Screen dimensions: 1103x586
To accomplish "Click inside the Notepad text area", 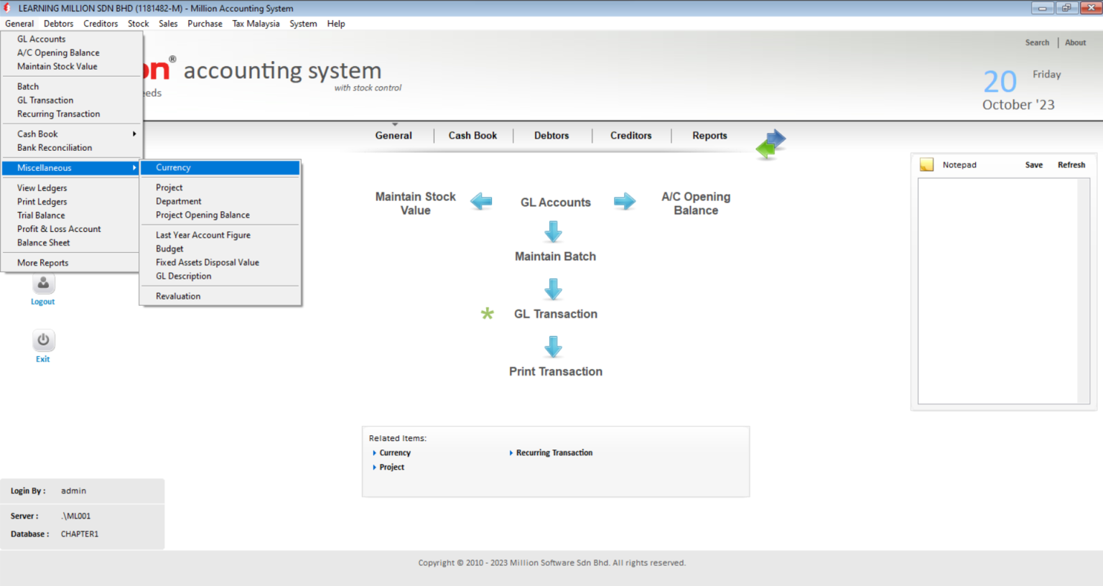I will click(x=998, y=291).
